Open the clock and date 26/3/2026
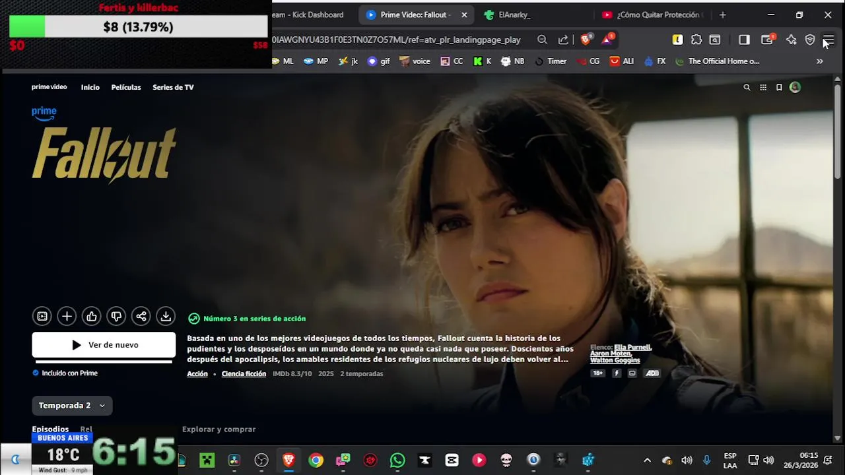Image resolution: width=845 pixels, height=475 pixels. (x=800, y=460)
